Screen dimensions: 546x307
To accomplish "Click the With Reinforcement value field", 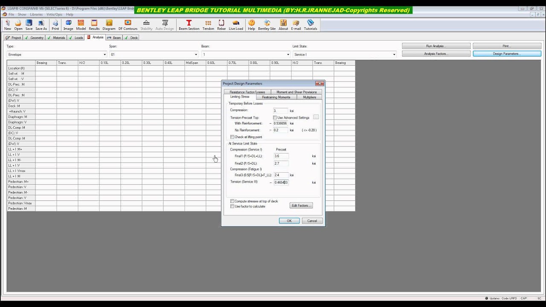I will tap(280, 123).
